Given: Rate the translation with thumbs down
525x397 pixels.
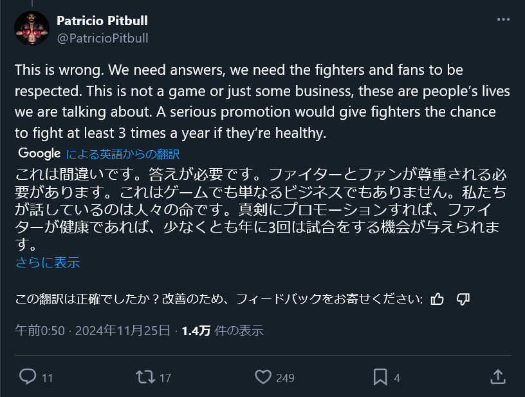Looking at the screenshot, I should (463, 299).
